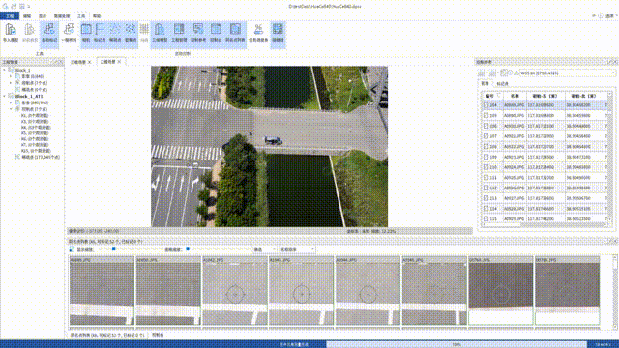Switch to the first document view tab
The width and height of the screenshot is (619, 348).
tap(78, 62)
